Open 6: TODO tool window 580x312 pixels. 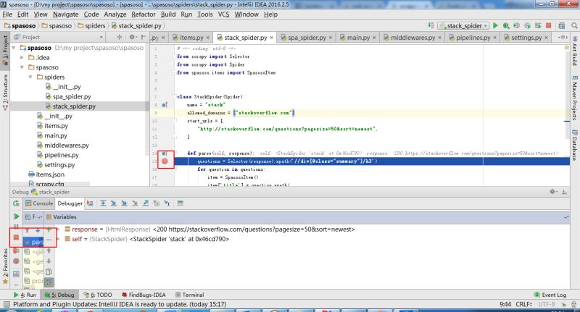pyautogui.click(x=98, y=295)
